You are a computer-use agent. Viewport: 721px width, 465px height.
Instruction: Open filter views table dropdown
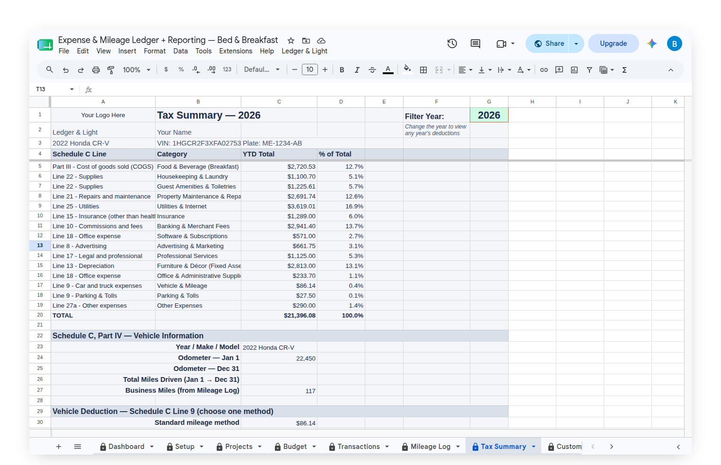pos(607,70)
